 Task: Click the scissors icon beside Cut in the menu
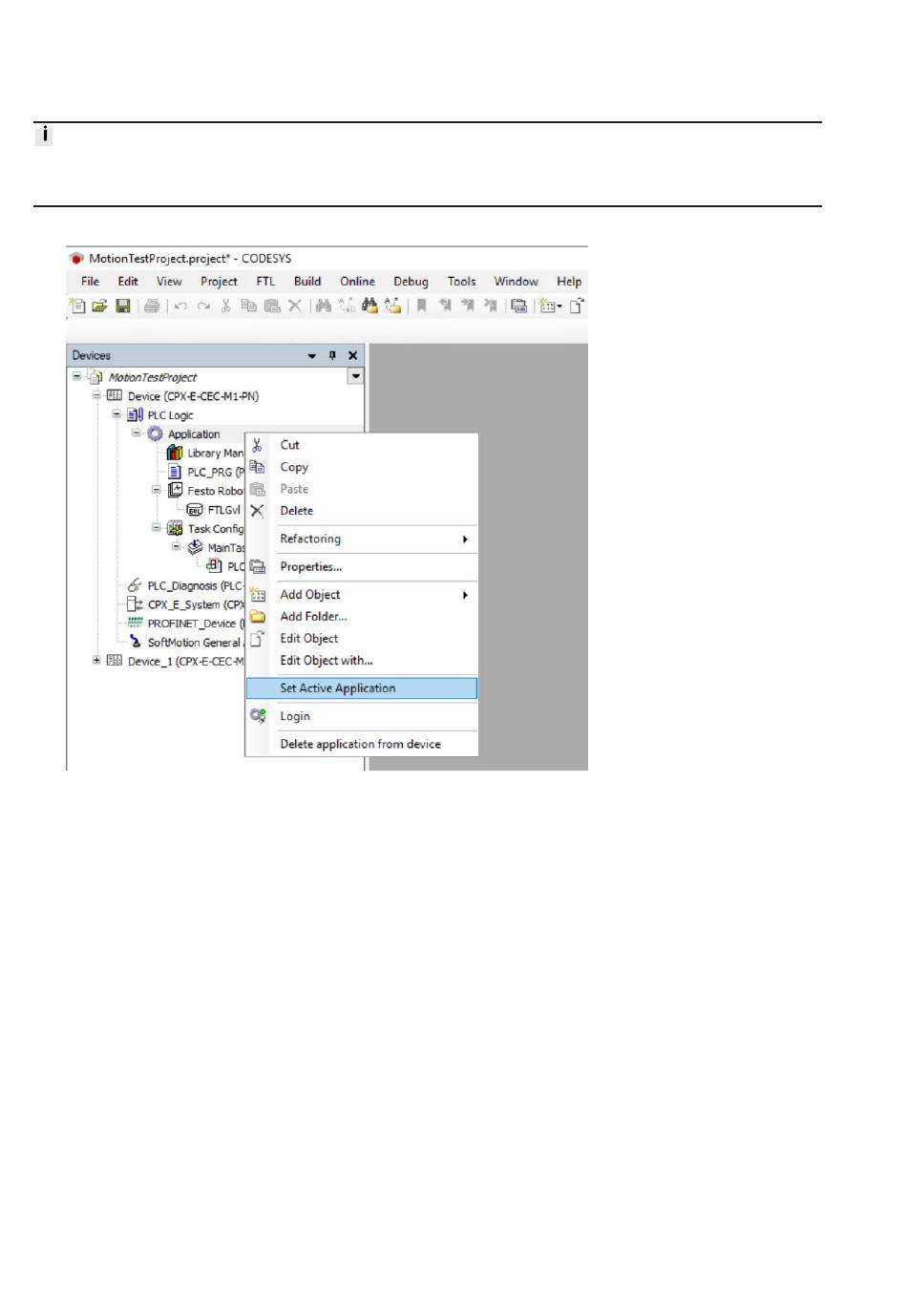coord(257,445)
